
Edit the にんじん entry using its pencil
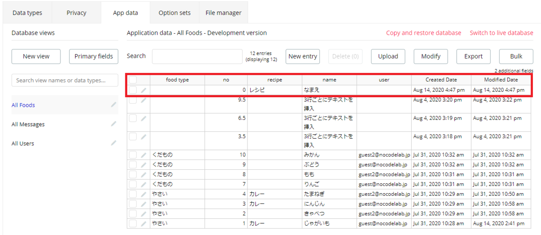[x=143, y=204]
